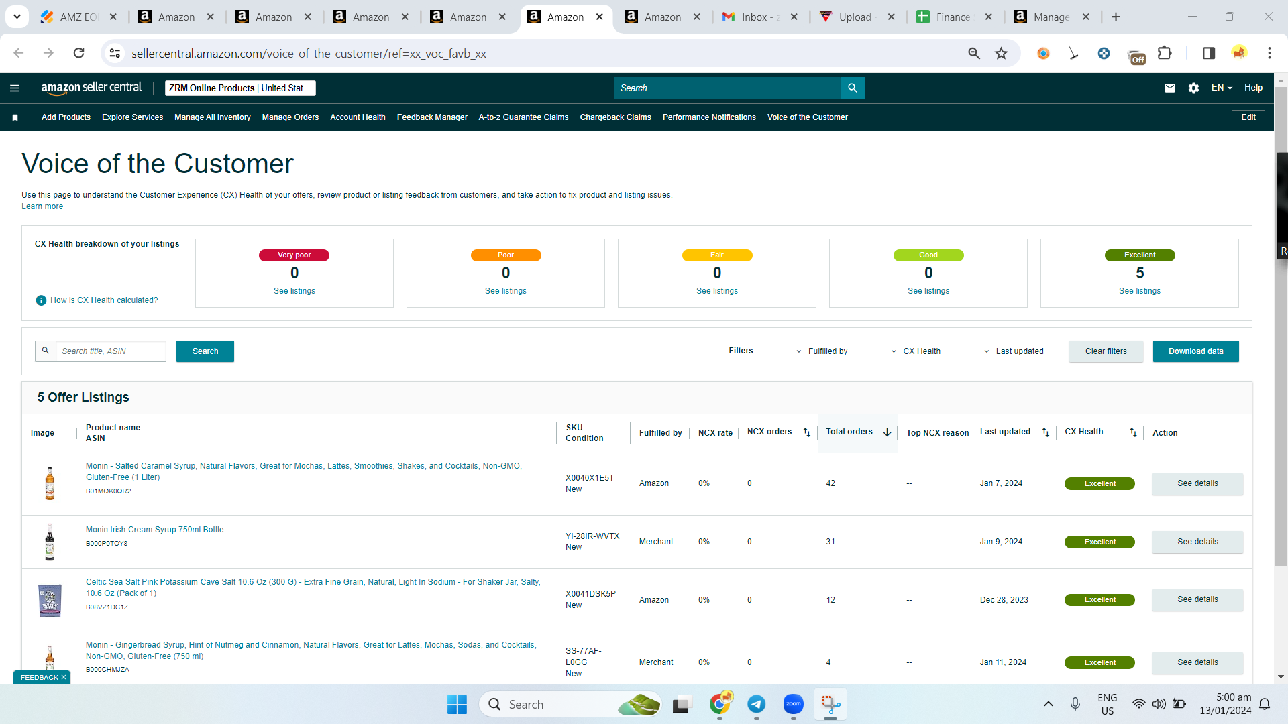The width and height of the screenshot is (1288, 724).
Task: Switch to the AMZ EO browser tab
Action: point(78,17)
